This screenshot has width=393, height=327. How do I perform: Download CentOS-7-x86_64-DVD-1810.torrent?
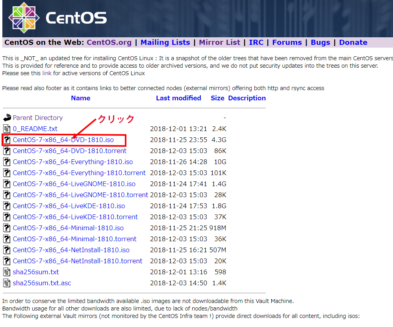[70, 151]
